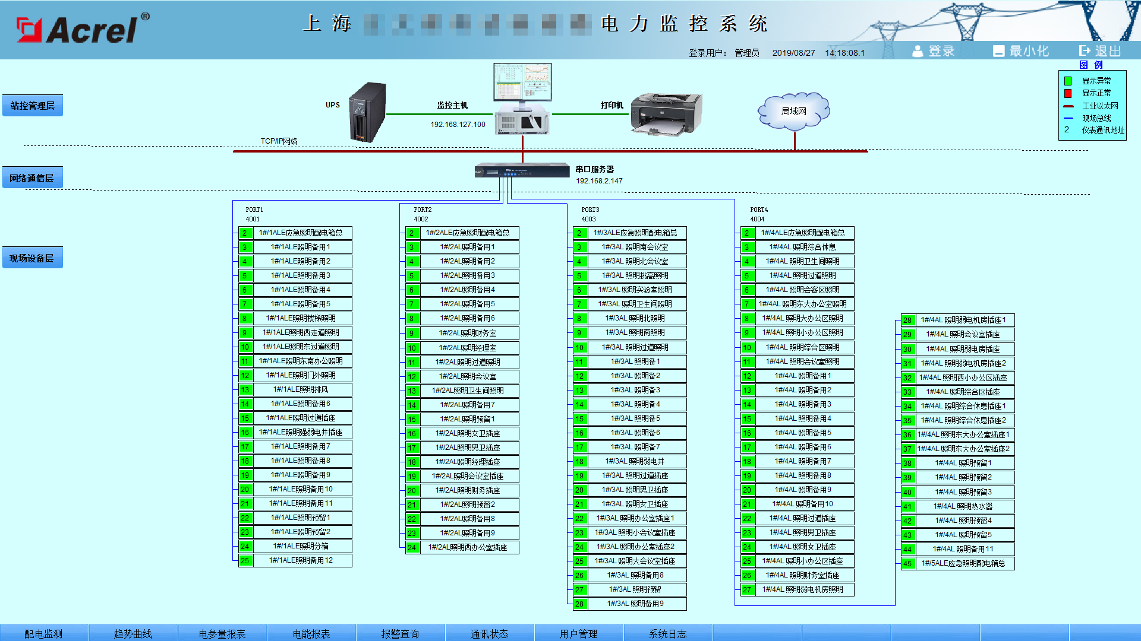Click the red legend swatch

point(1068,93)
